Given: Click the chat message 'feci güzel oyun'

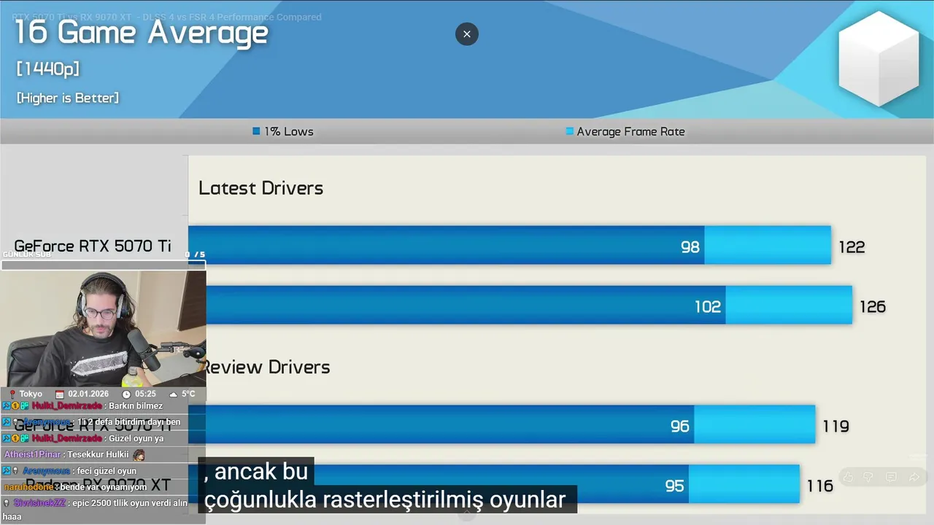Looking at the screenshot, I should click(107, 471).
